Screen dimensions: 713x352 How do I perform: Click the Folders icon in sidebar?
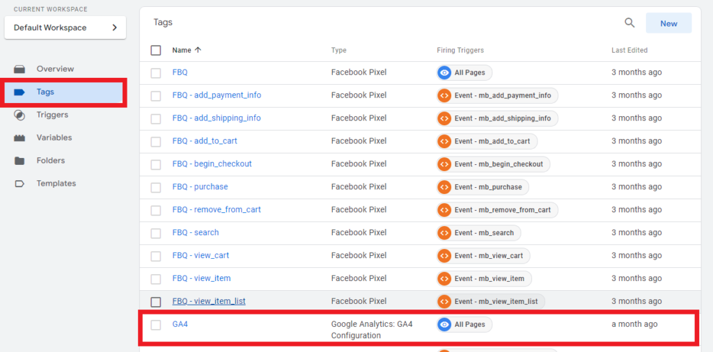(19, 161)
